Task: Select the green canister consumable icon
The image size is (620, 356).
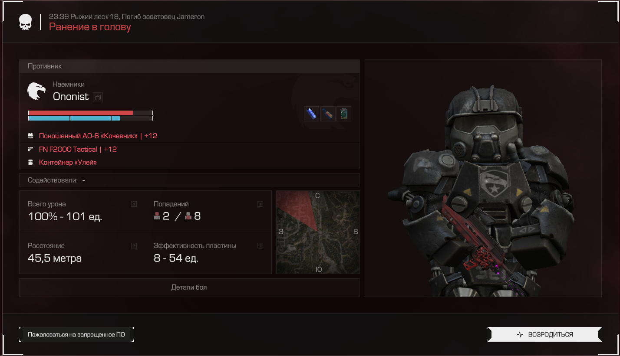Action: tap(344, 114)
